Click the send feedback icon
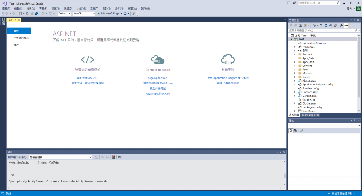 click(294, 3)
